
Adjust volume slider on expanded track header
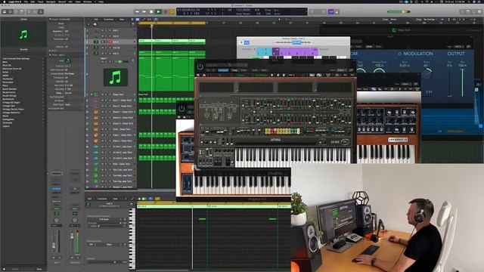pyautogui.click(x=120, y=62)
